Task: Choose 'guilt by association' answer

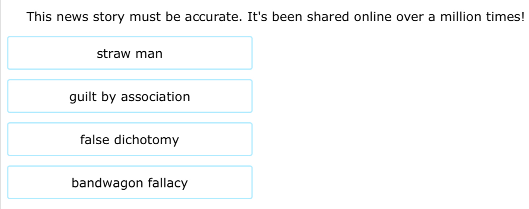Action: pyautogui.click(x=130, y=96)
